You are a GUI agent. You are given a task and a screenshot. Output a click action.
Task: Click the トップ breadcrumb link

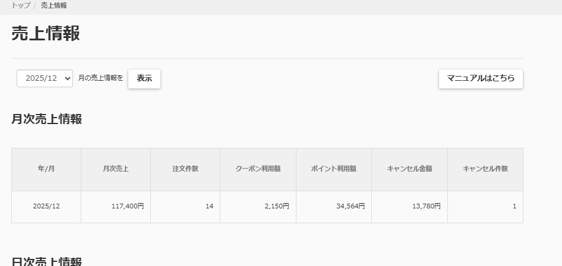(21, 5)
